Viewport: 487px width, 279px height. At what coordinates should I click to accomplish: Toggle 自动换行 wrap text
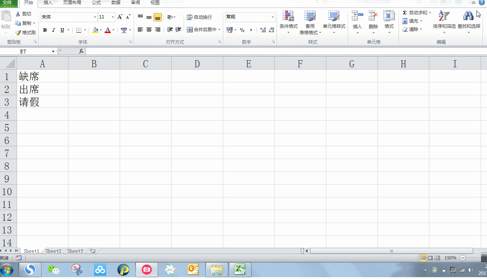[x=199, y=17]
